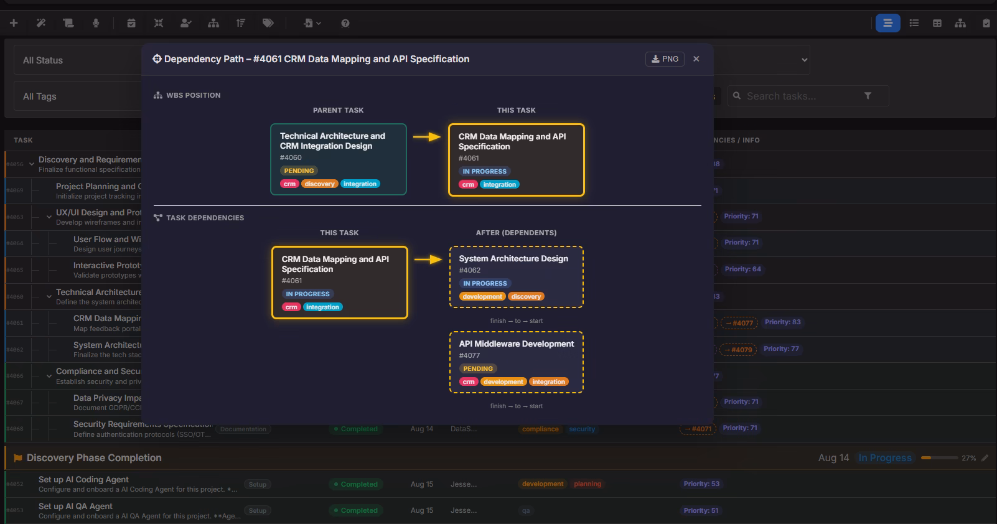Click the milestone In Progress status badge
This screenshot has width=997, height=524.
click(885, 458)
